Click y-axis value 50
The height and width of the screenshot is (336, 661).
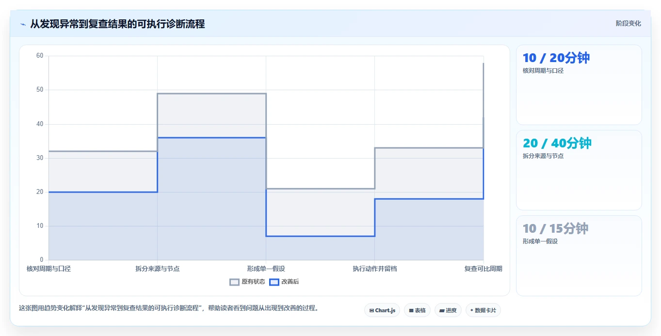pos(40,90)
